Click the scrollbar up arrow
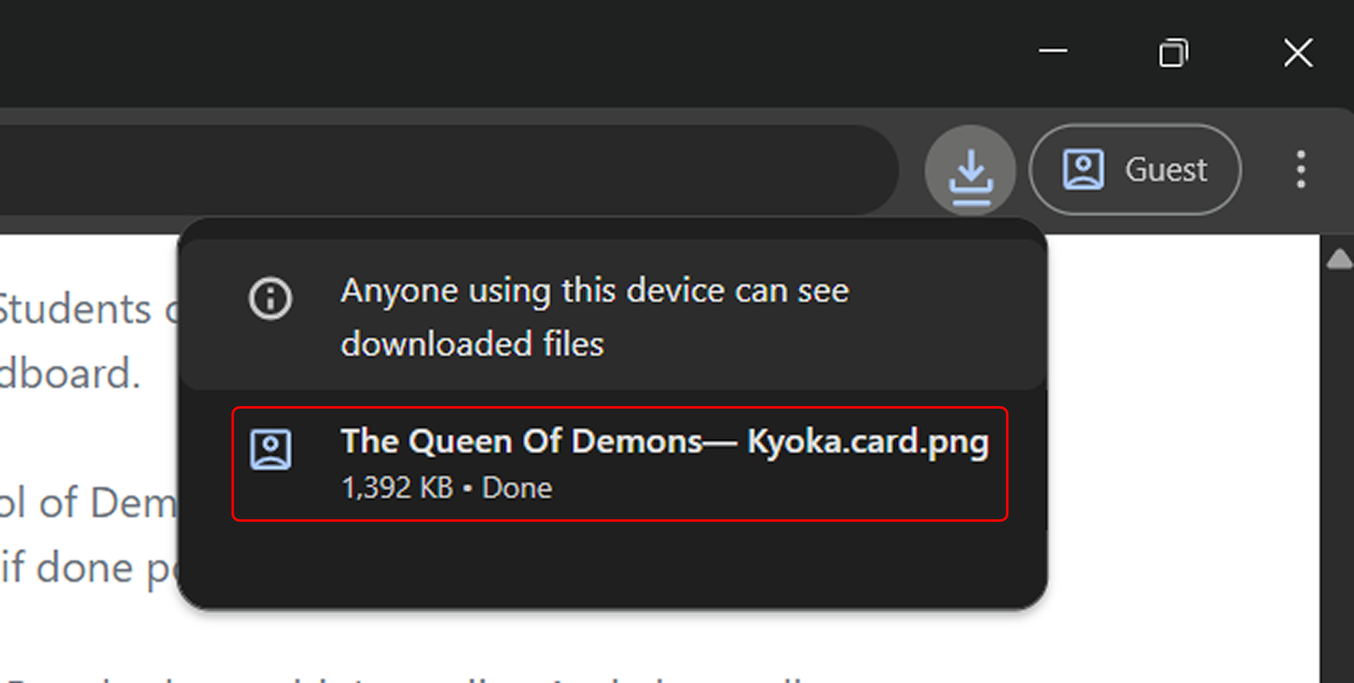1354x683 pixels. (x=1338, y=259)
